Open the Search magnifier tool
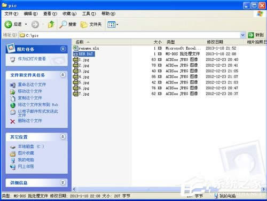Image resolution: width=267 pixels, height=201 pixels. point(68,25)
